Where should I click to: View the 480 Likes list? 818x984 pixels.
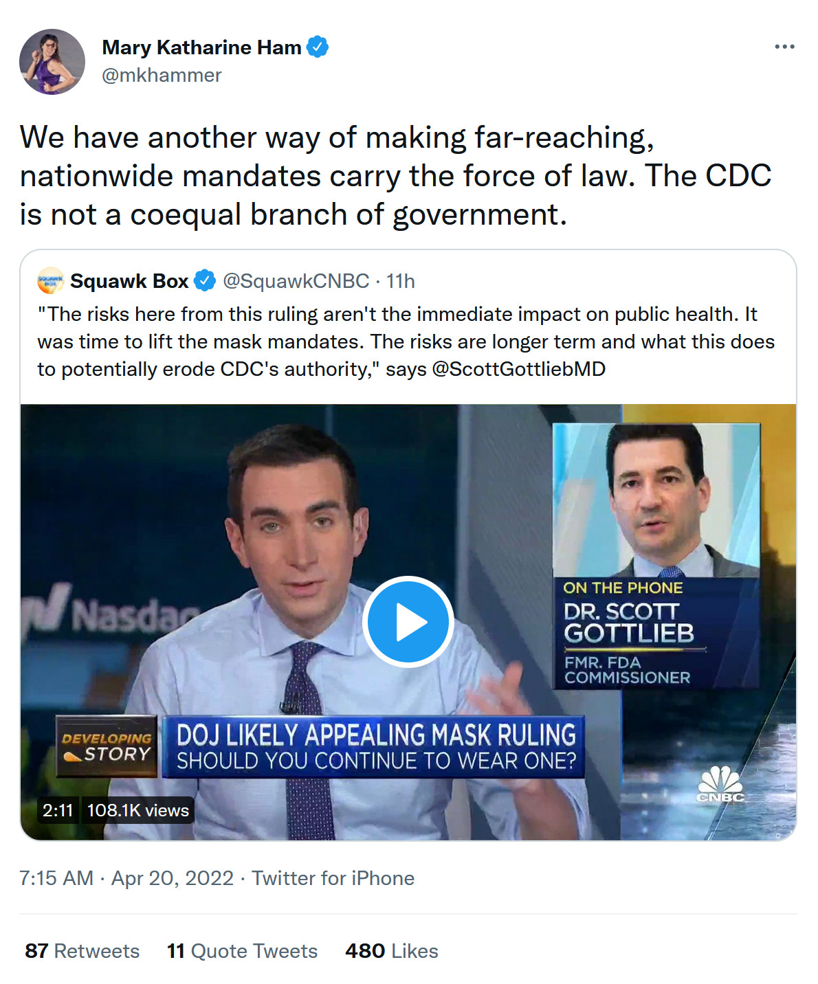[392, 951]
